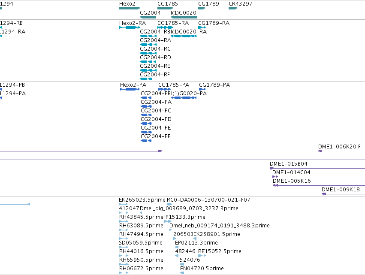Open protein CG1789-PA
365x275 pixels.
pyautogui.click(x=214, y=85)
